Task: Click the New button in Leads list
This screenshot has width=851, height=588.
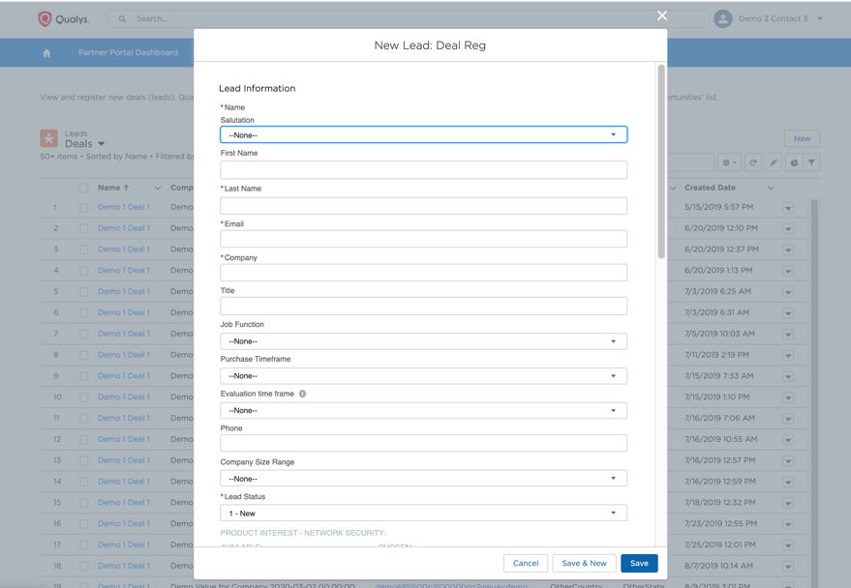Action: (802, 138)
